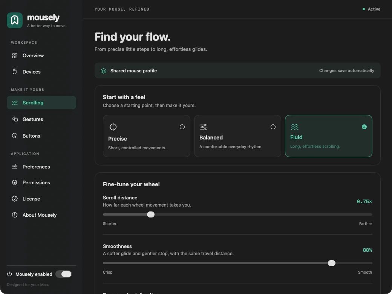Click the Fine-tune your wheel heading

[131, 184]
